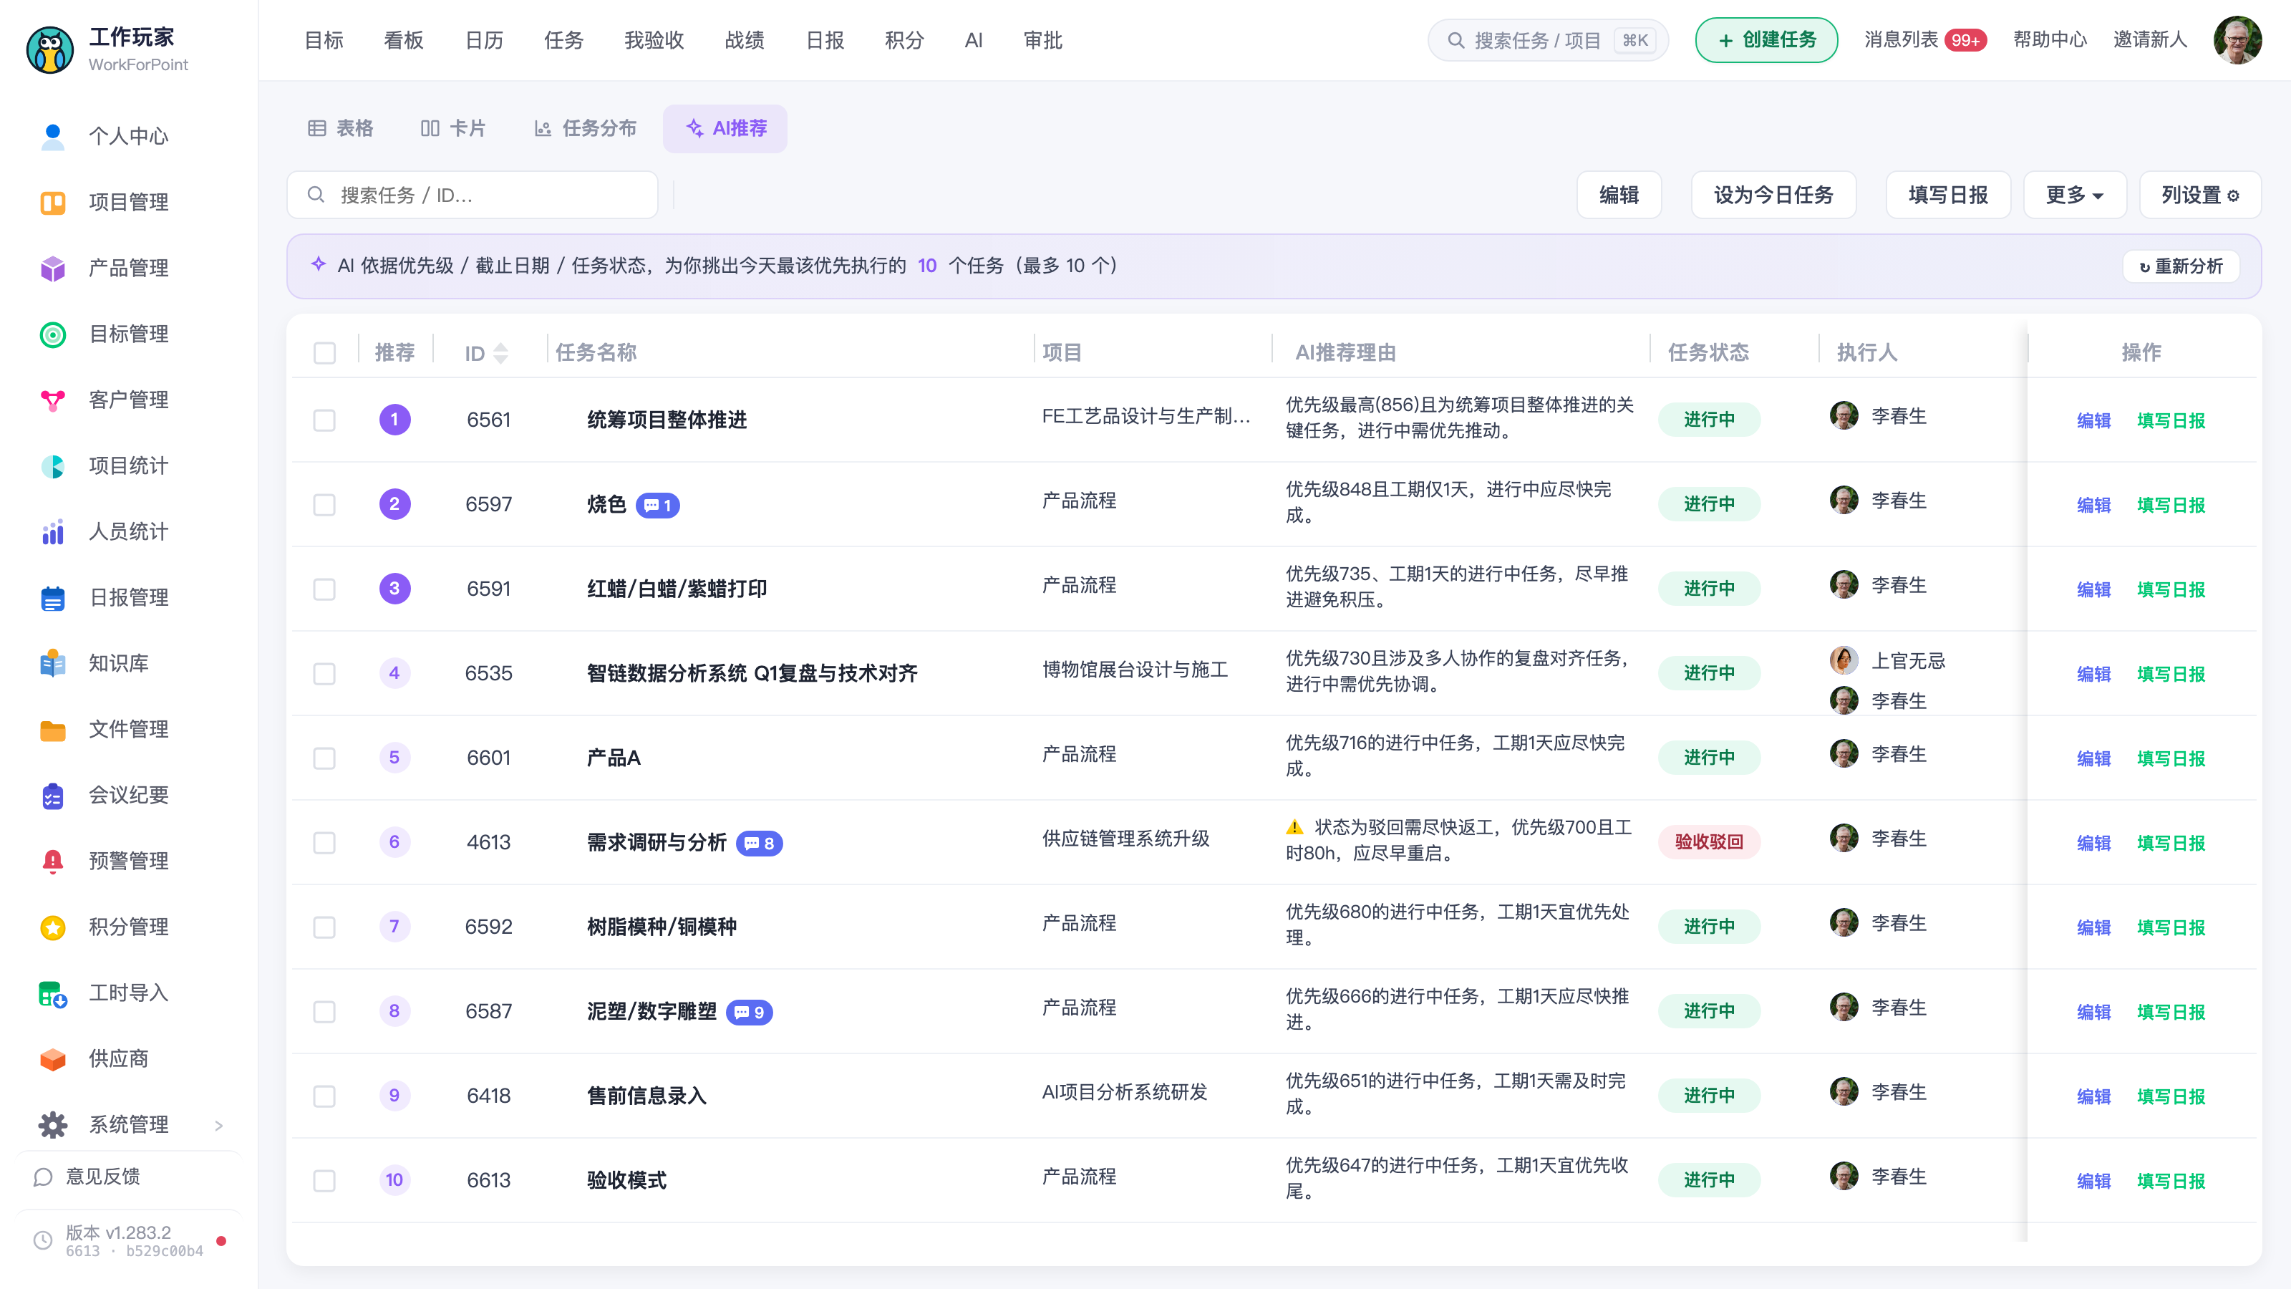Screen dimensions: 2291x1289
Task: Toggle the select-all checkbox in table header
Action: pyautogui.click(x=324, y=353)
